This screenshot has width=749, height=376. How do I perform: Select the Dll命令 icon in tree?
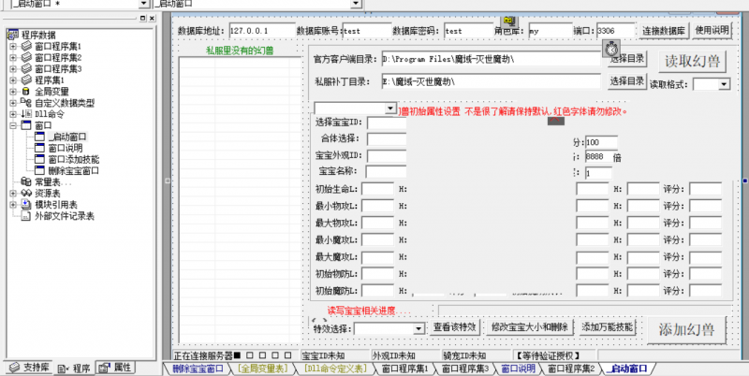click(26, 114)
